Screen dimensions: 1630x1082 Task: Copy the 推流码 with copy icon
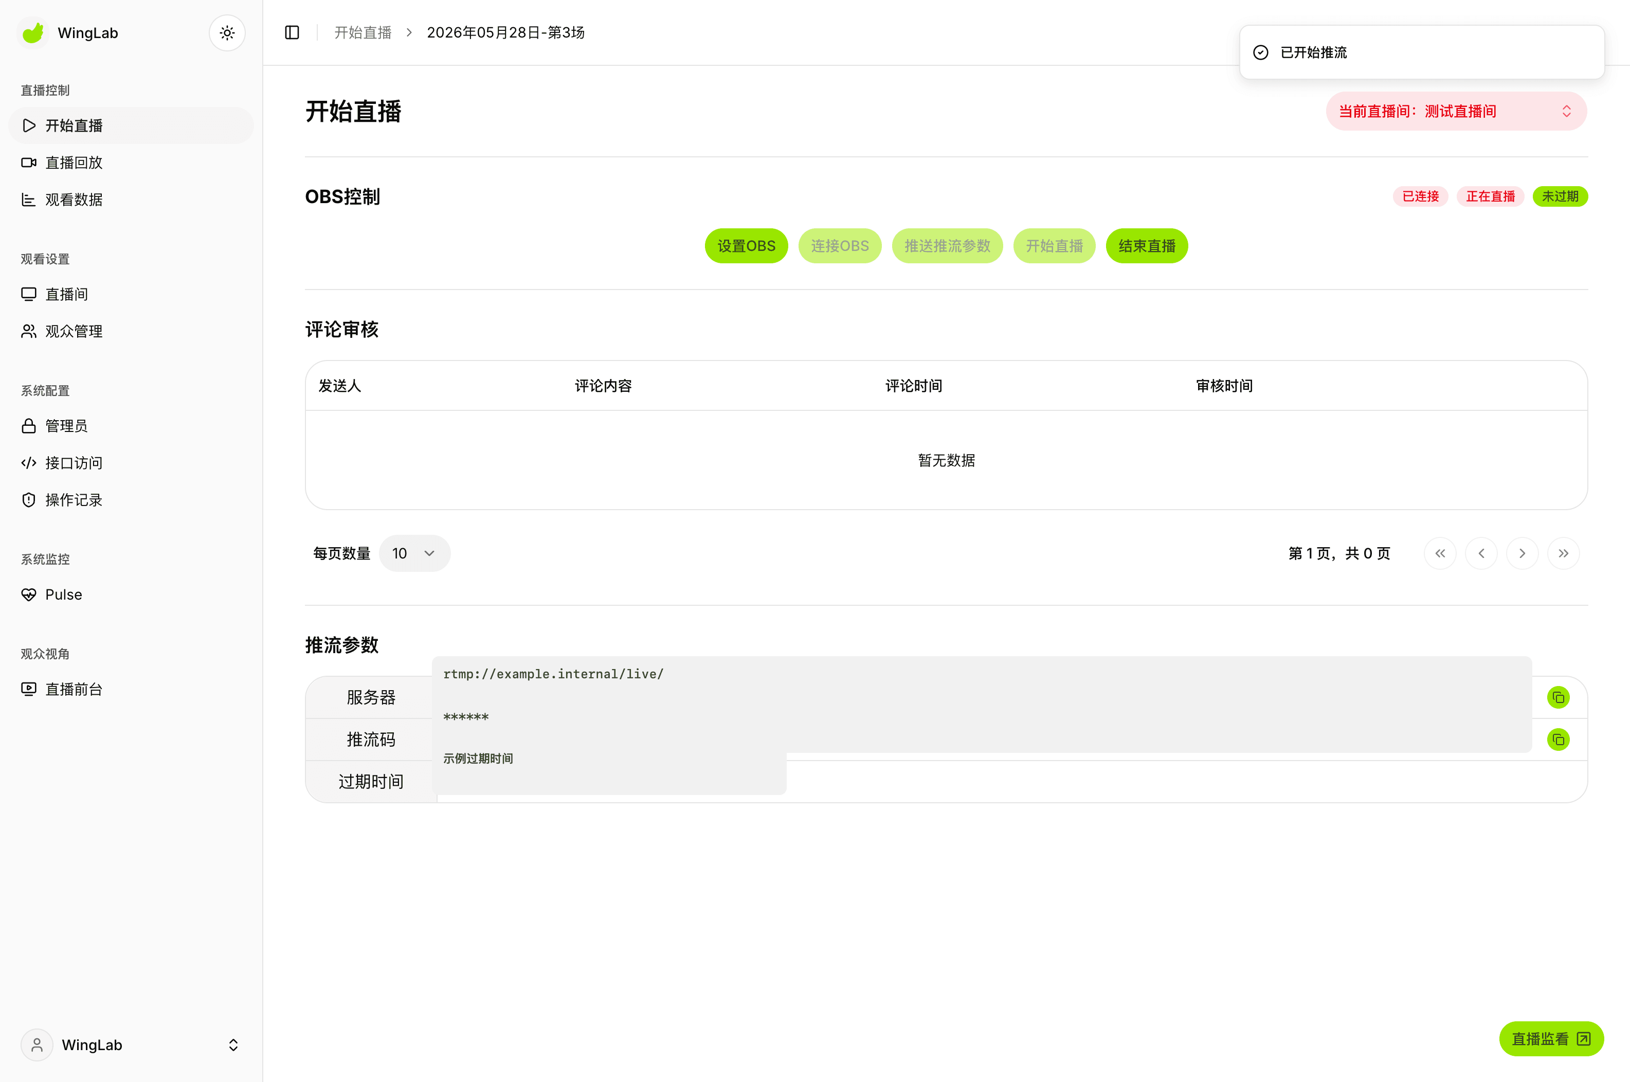(1558, 740)
